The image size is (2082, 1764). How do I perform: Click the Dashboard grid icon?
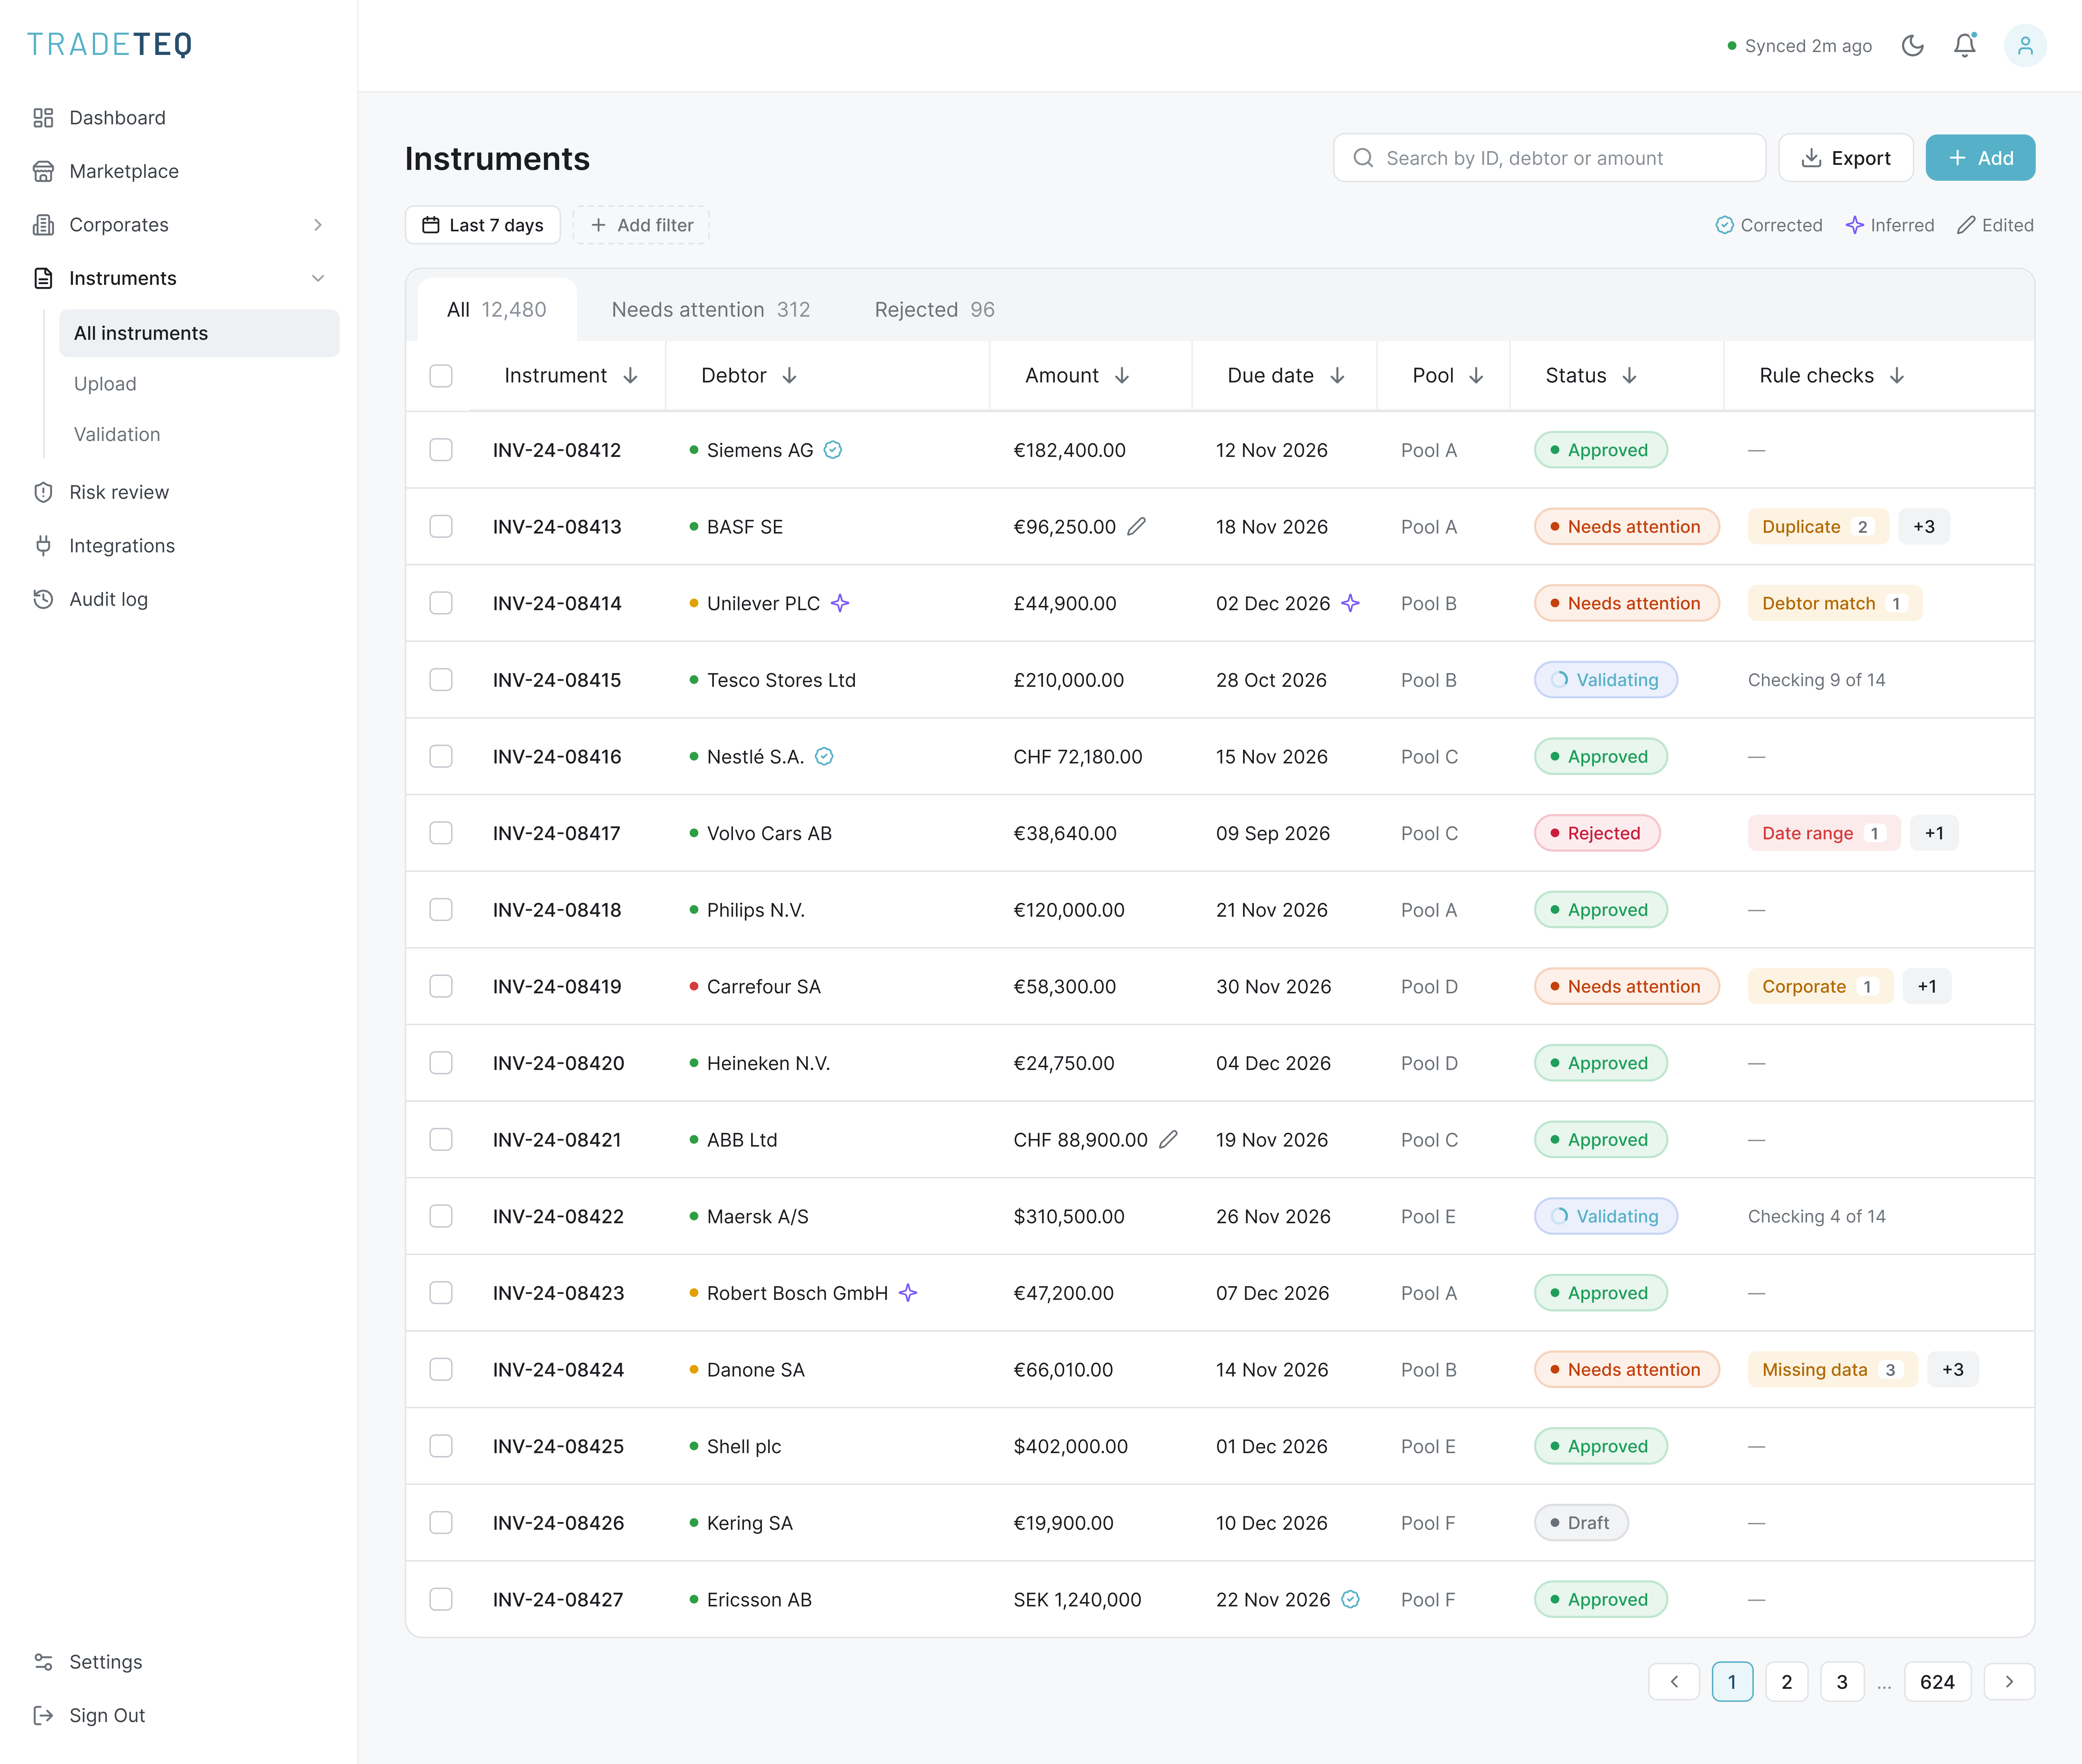tap(43, 118)
